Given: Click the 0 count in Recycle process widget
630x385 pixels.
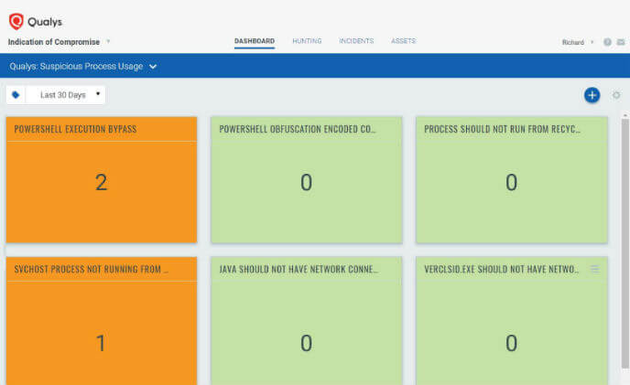Looking at the screenshot, I should (x=511, y=182).
